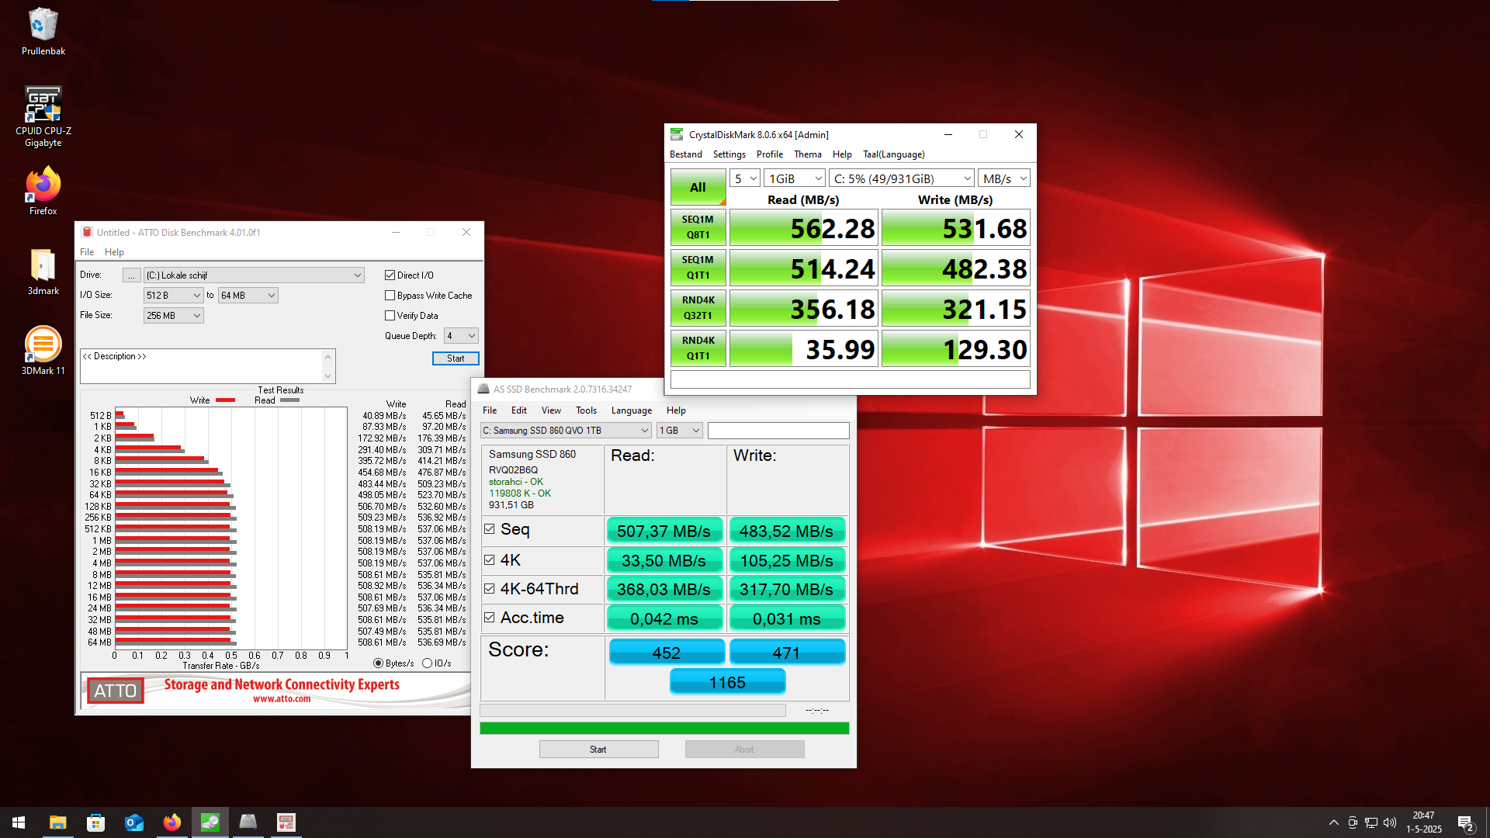
Task: Open CrystalDiskMark 1GiB size dropdown
Action: 795,178
